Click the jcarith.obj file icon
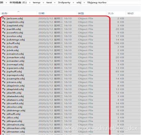 pyautogui.click(x=4, y=29)
